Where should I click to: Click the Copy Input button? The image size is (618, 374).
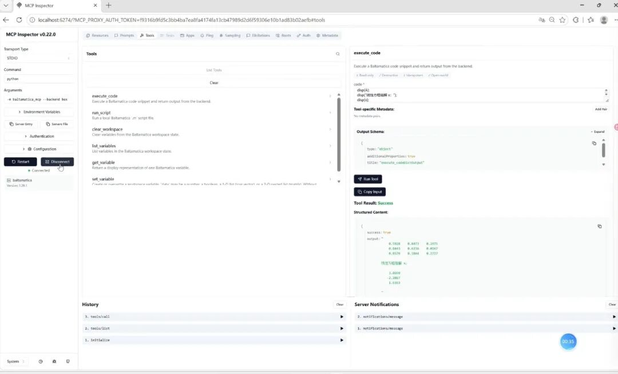point(370,192)
